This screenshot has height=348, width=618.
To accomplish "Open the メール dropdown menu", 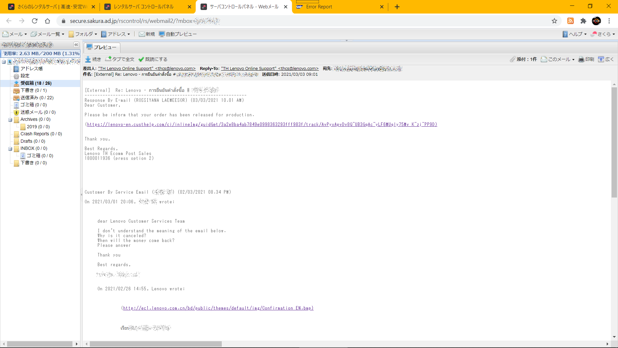I will 14,34.
